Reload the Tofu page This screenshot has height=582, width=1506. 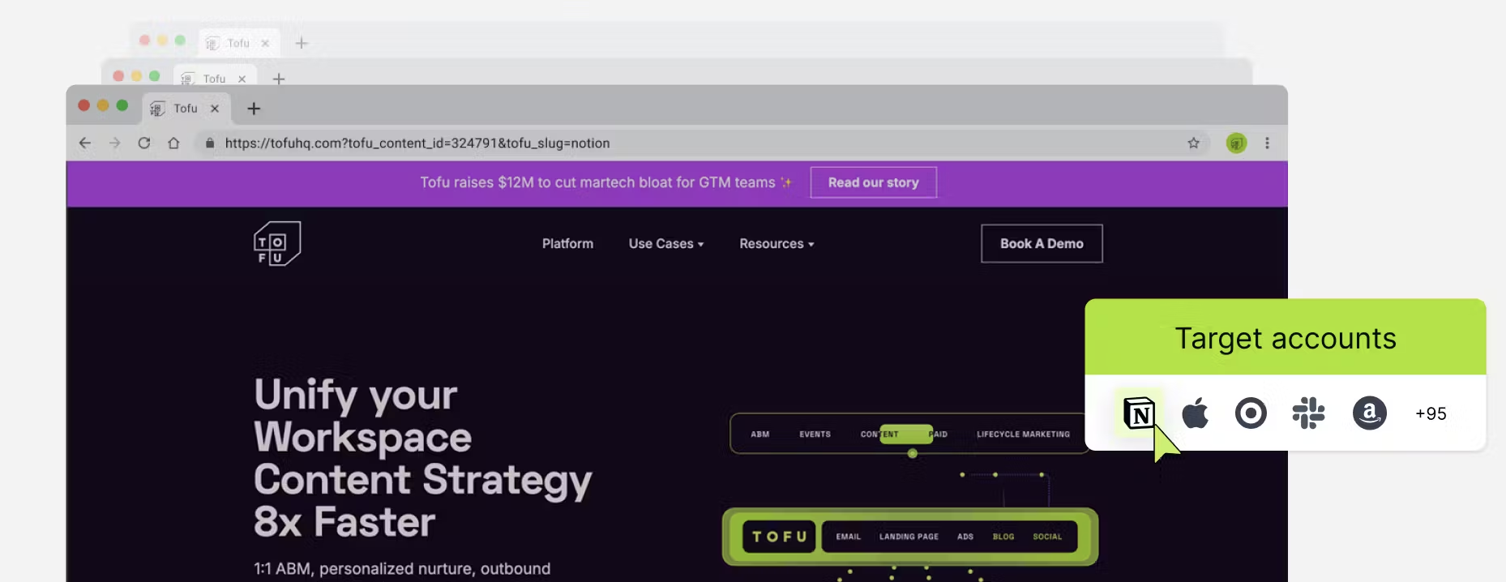144,143
